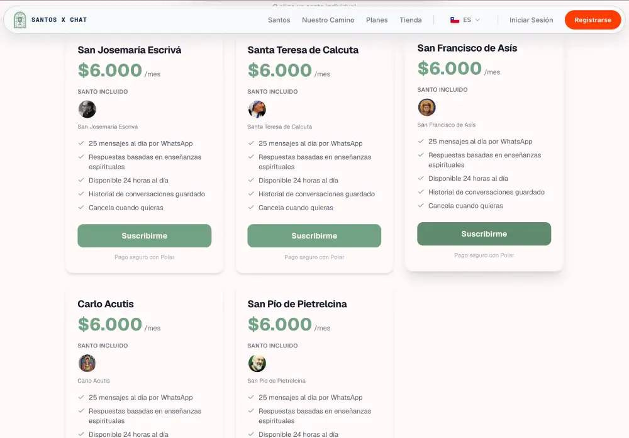Screen dimensions: 629x438
Task: Select San Josemaría Escrivá avatar portrait
Action: tap(87, 109)
